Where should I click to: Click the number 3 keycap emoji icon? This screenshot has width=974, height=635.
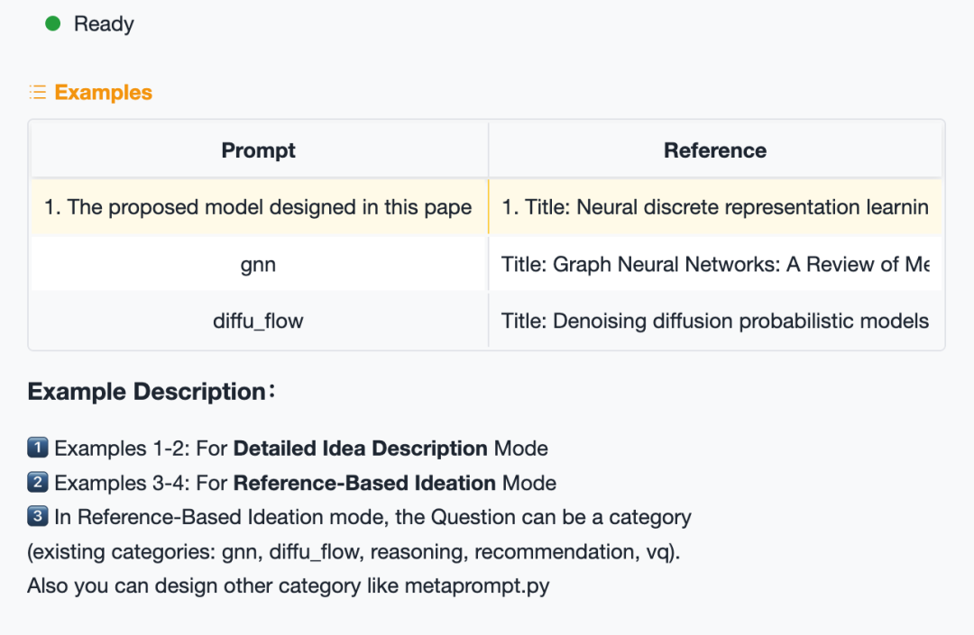click(x=38, y=516)
